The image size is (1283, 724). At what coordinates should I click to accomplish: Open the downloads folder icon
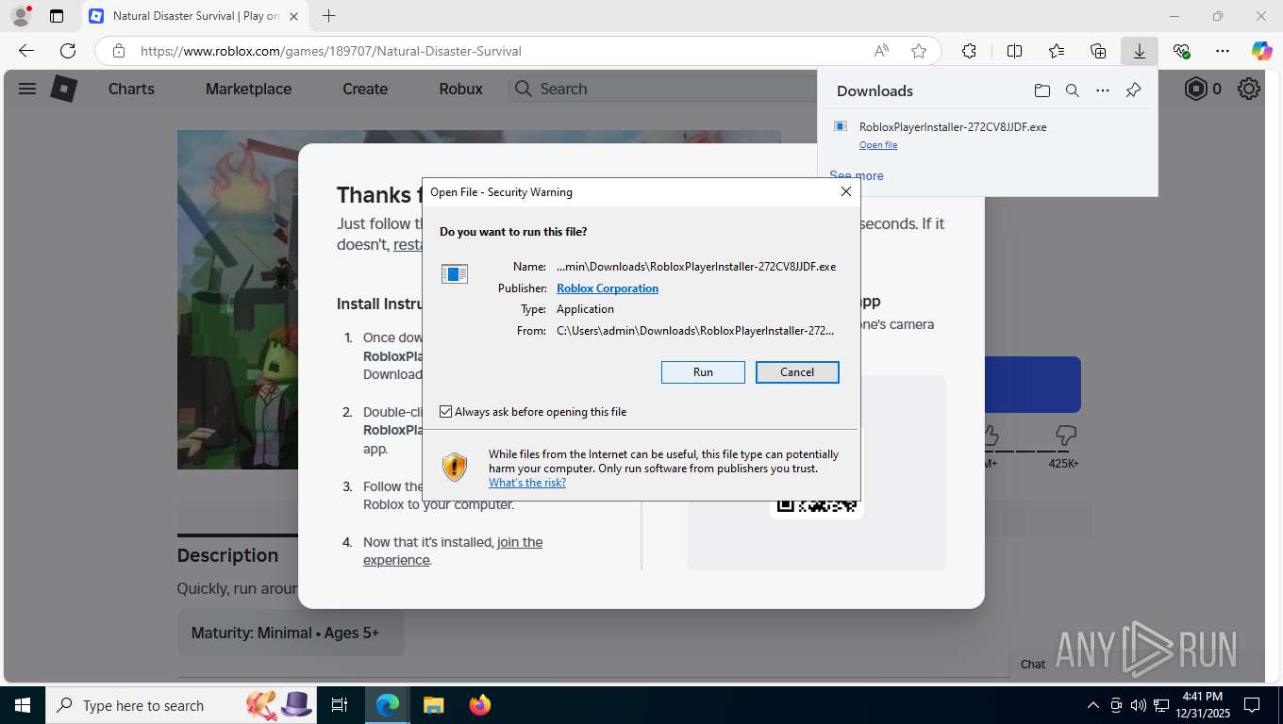(x=1041, y=90)
